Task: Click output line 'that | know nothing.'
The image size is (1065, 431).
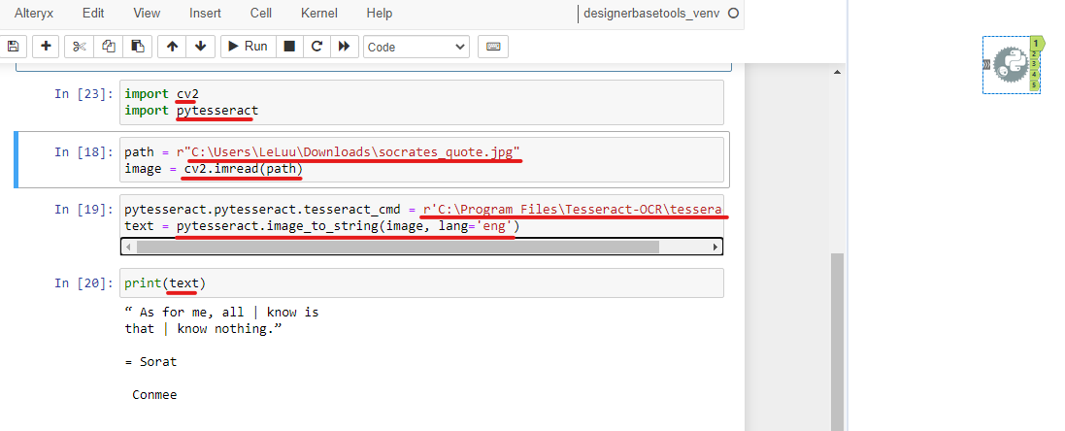Action: 204,328
